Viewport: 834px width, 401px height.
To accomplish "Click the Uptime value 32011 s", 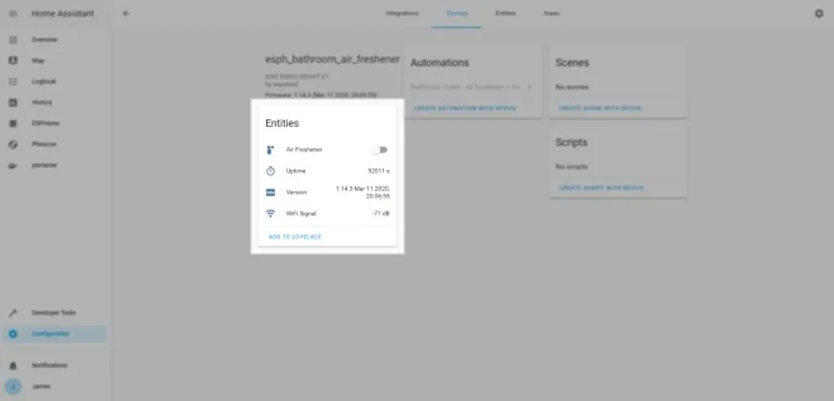I will coord(379,171).
